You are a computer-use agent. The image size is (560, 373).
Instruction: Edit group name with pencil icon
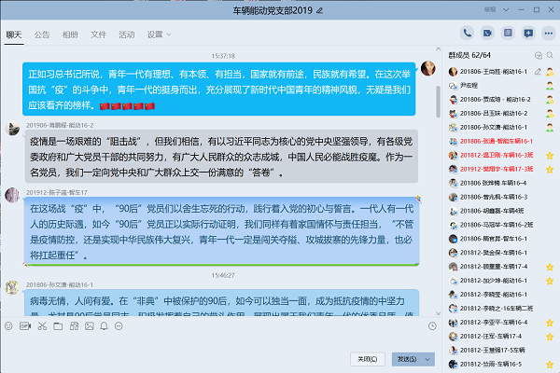(319, 10)
